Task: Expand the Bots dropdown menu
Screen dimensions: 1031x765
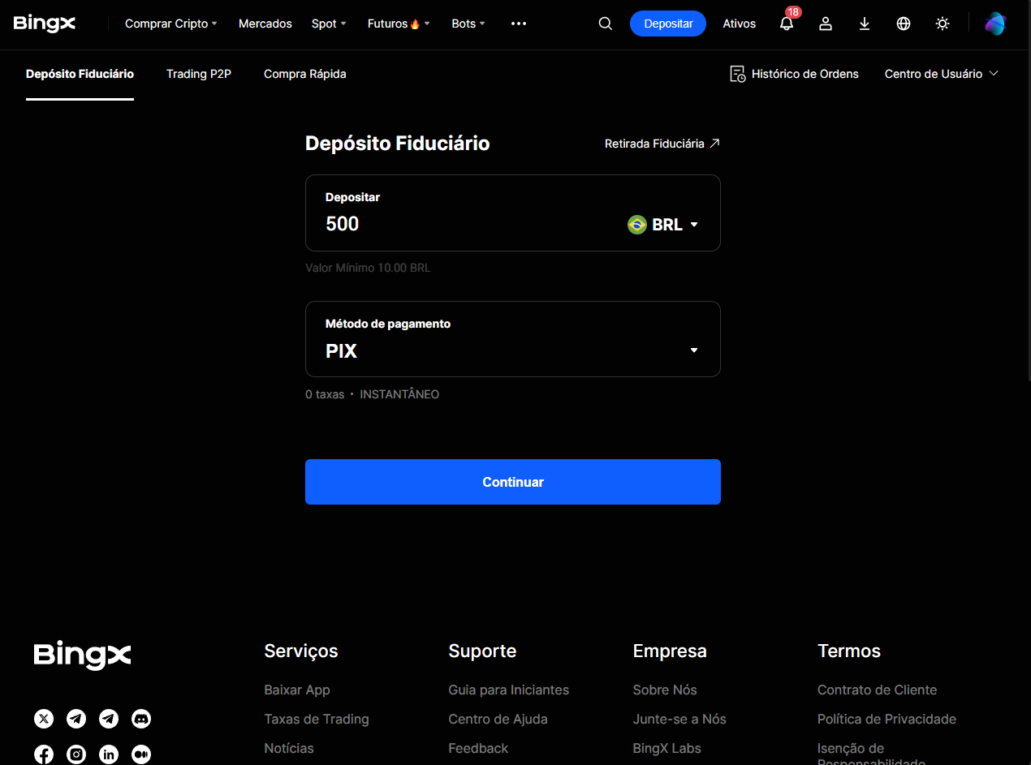Action: pyautogui.click(x=468, y=24)
